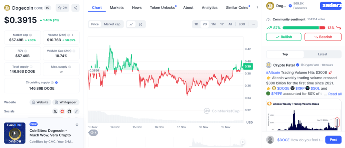
Task: Open the chart three-dots more menu
Action: (253, 24)
